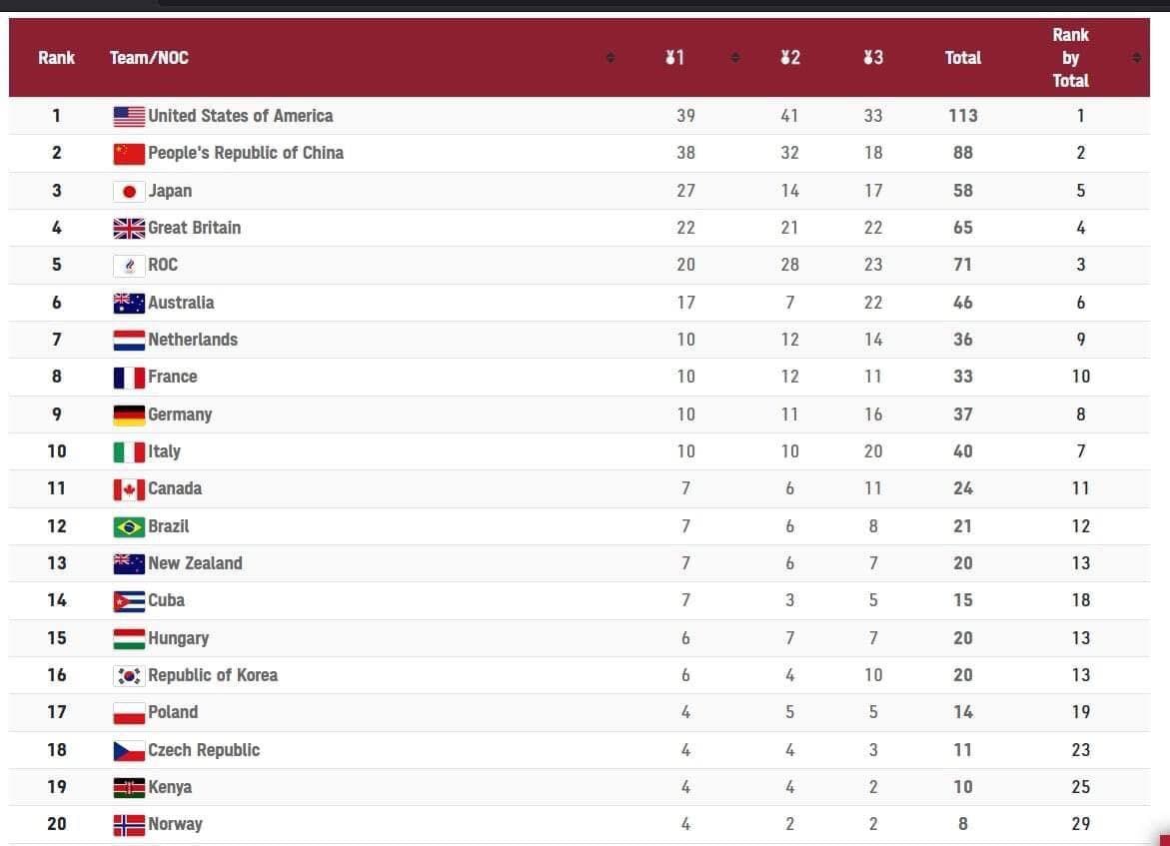Select the bronze medal column header
Screen dimensions: 1170x846
(873, 58)
